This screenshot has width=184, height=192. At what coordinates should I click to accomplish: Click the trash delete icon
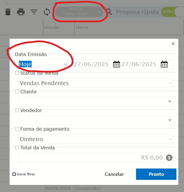8,12
